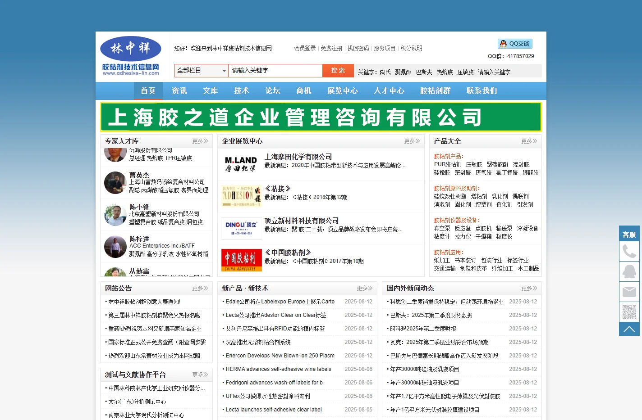
Task: Open 太尔(广东)分析测试中心 link
Action: [137, 402]
